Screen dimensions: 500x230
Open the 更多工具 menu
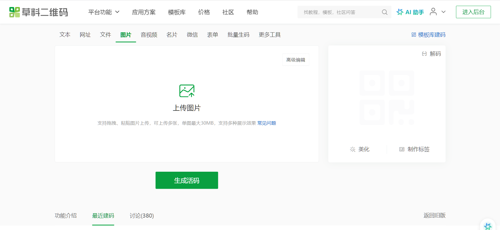point(270,35)
